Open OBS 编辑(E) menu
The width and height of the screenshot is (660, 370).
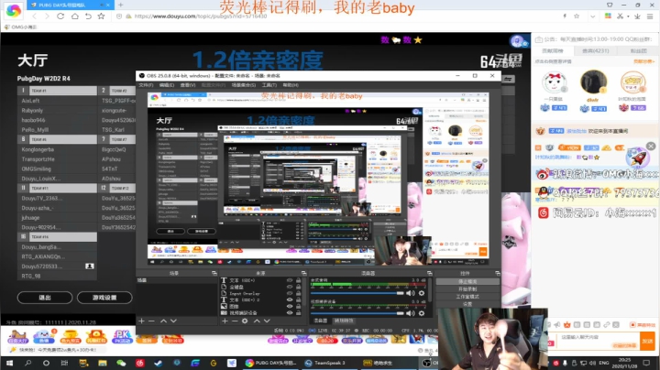(x=167, y=85)
